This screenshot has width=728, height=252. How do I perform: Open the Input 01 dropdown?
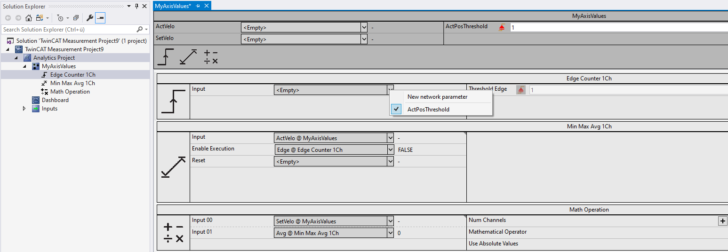(390, 233)
